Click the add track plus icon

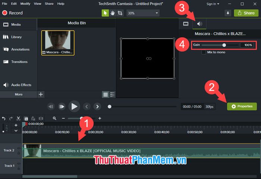[x=16, y=125]
